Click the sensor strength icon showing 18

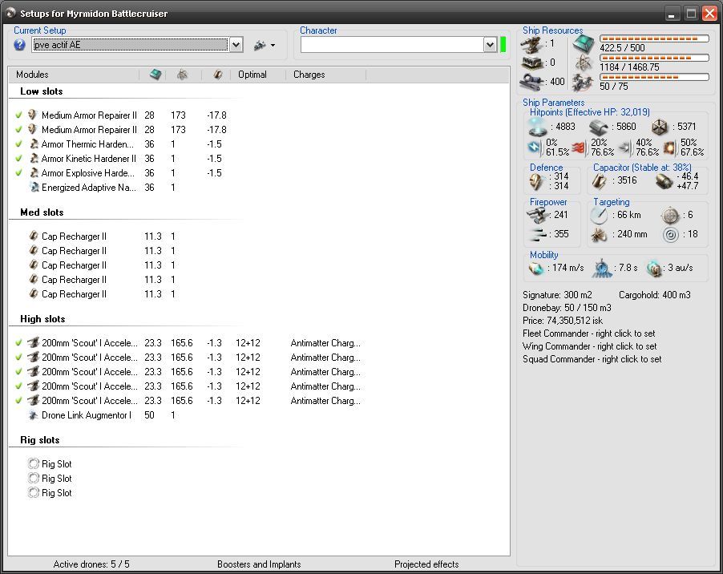tap(670, 235)
